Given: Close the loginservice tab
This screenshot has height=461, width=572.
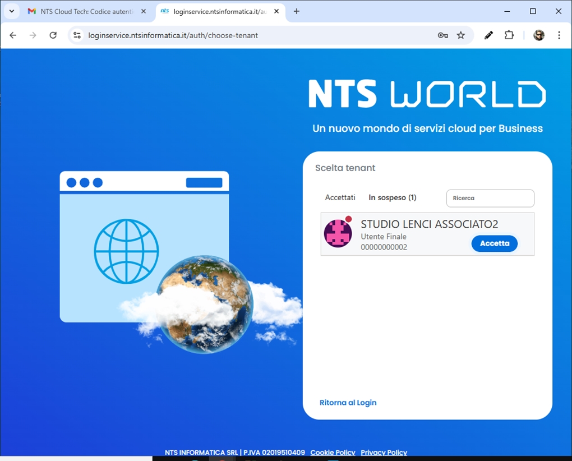Looking at the screenshot, I should pyautogui.click(x=276, y=11).
